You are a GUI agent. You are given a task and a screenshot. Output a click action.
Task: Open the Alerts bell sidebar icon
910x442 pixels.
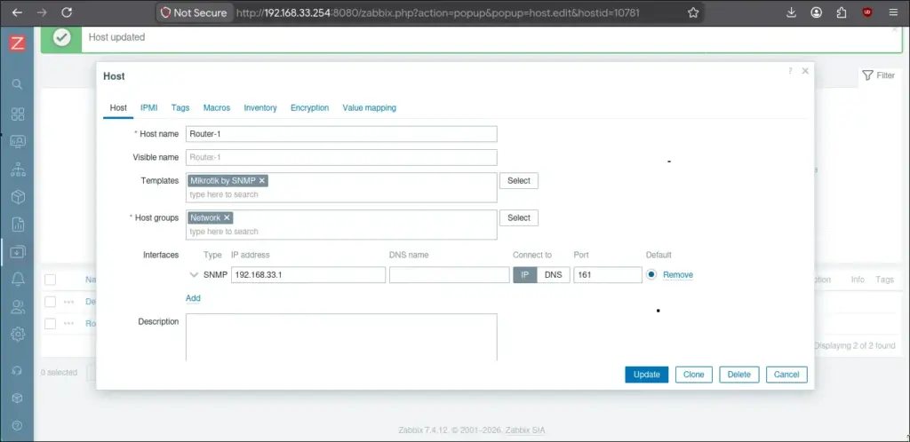click(x=18, y=280)
